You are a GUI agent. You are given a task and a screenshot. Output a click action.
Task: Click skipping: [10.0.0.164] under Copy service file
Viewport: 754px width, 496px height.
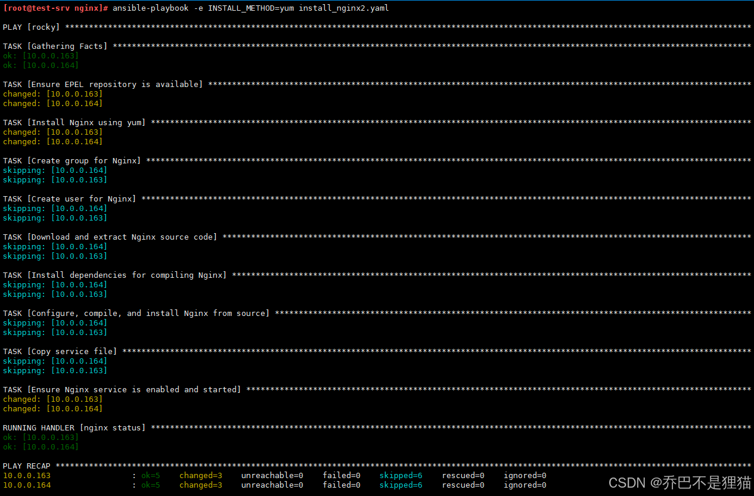click(x=55, y=361)
